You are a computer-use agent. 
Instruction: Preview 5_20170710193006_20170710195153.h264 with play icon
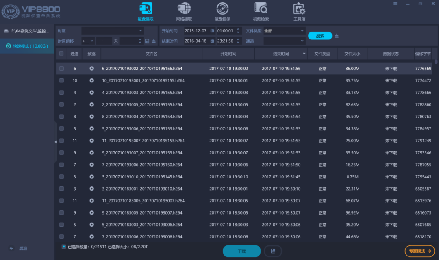point(91,129)
